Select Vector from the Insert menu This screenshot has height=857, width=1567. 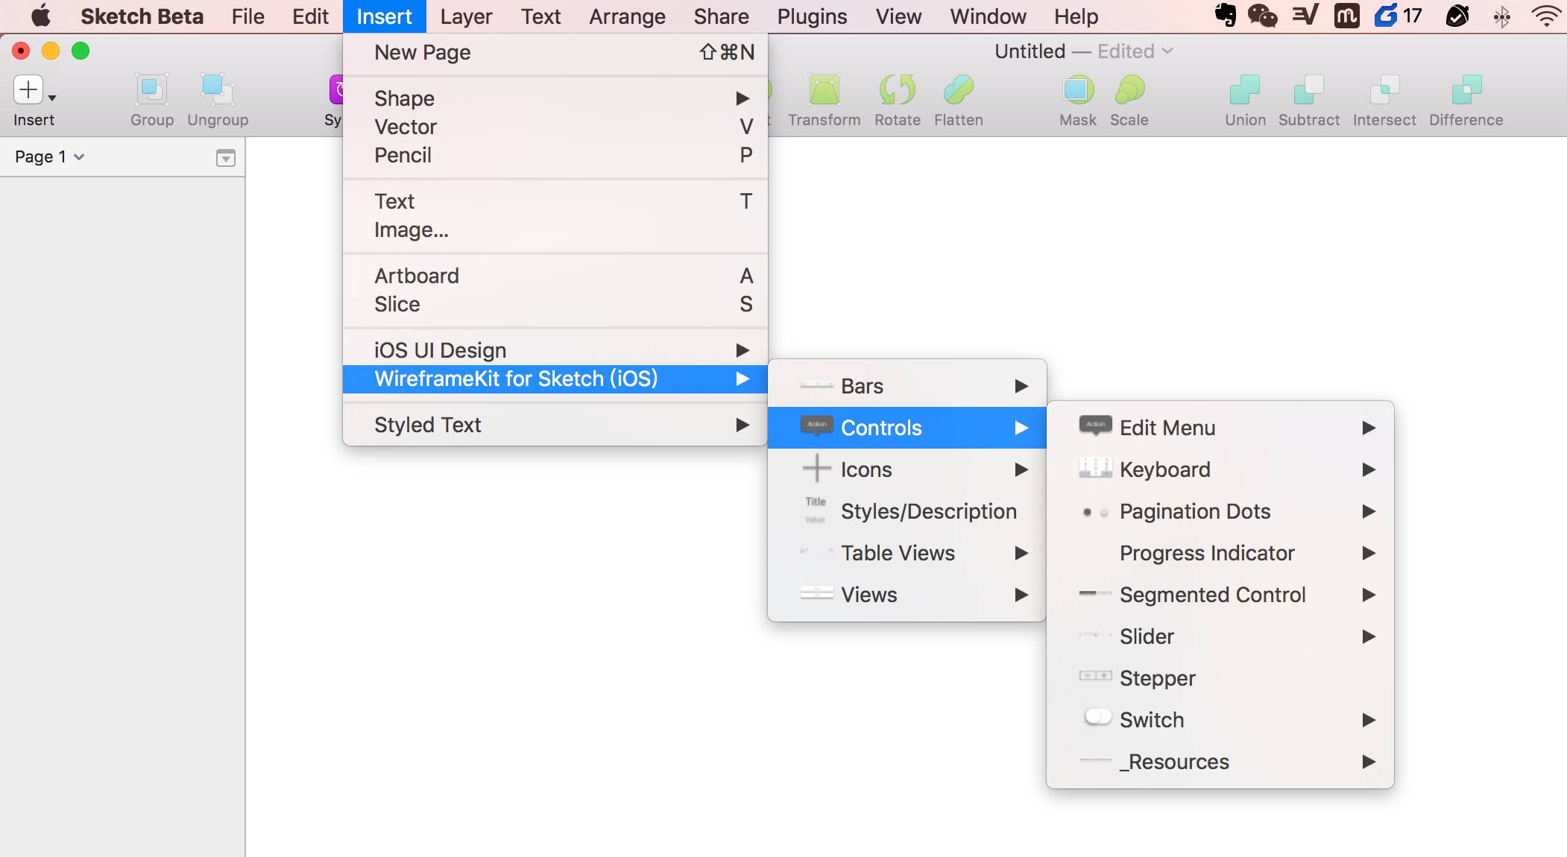pyautogui.click(x=555, y=127)
